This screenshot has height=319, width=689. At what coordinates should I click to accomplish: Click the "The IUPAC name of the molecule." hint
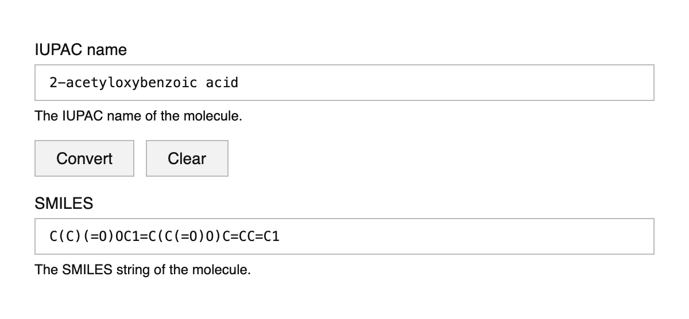pyautogui.click(x=138, y=116)
